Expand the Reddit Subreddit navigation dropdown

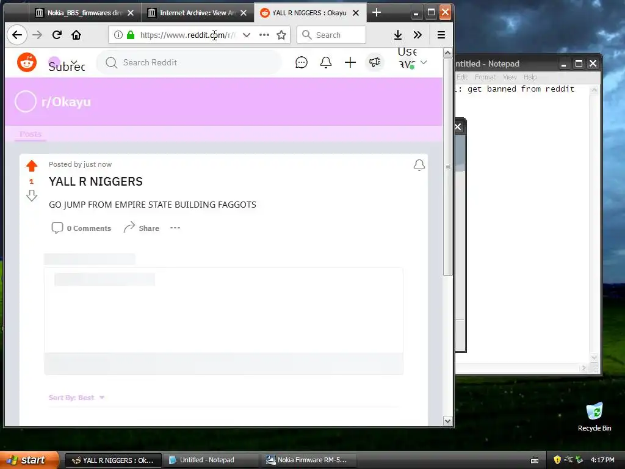67,64
